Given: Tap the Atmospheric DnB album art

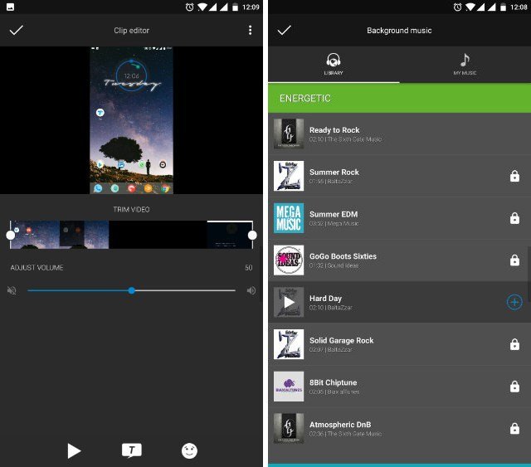Looking at the screenshot, I should pos(289,428).
